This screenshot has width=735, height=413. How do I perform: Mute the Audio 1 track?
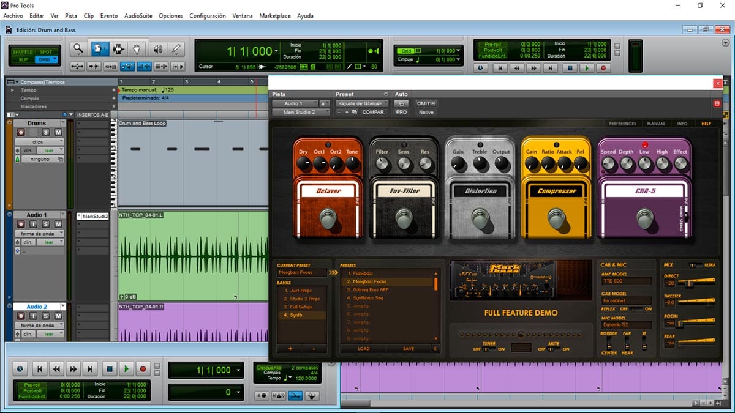(x=58, y=224)
